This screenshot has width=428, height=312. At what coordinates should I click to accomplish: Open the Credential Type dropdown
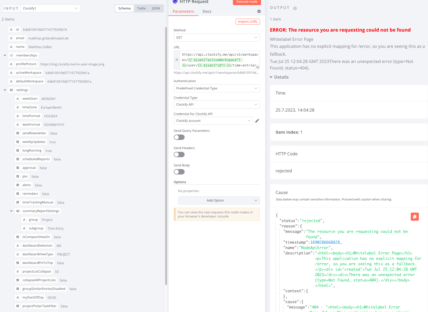coord(217,105)
